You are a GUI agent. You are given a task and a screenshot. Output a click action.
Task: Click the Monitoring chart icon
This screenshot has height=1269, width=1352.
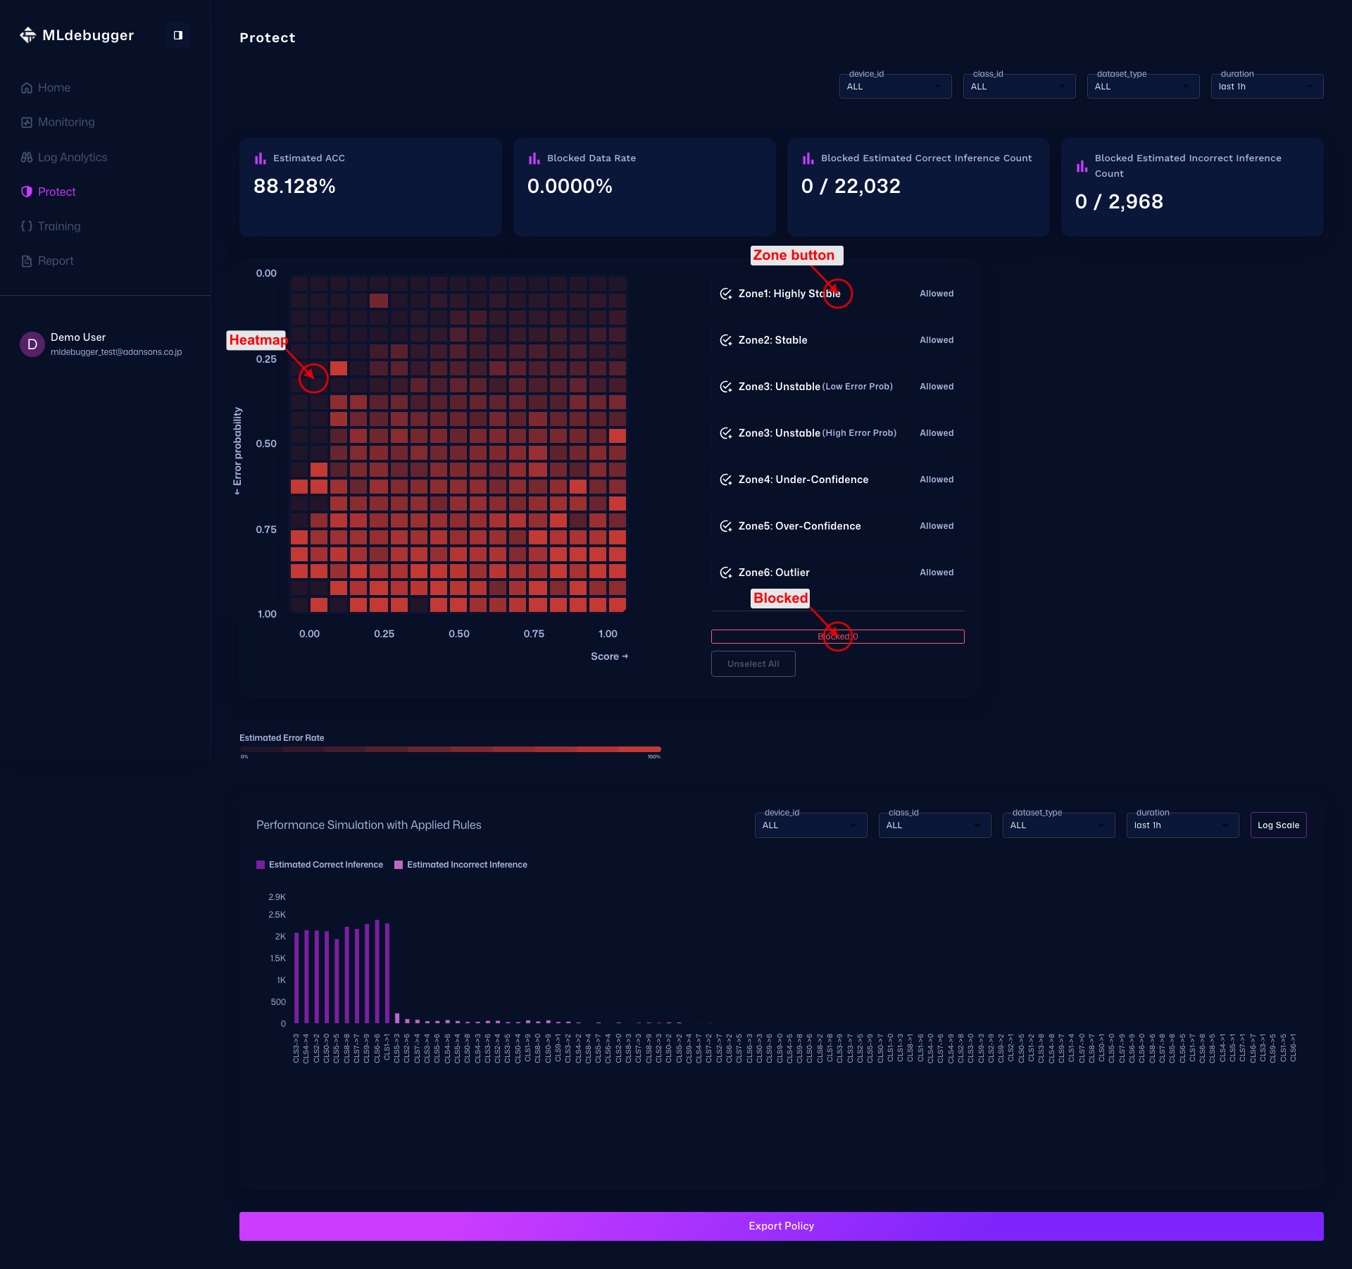[27, 123]
